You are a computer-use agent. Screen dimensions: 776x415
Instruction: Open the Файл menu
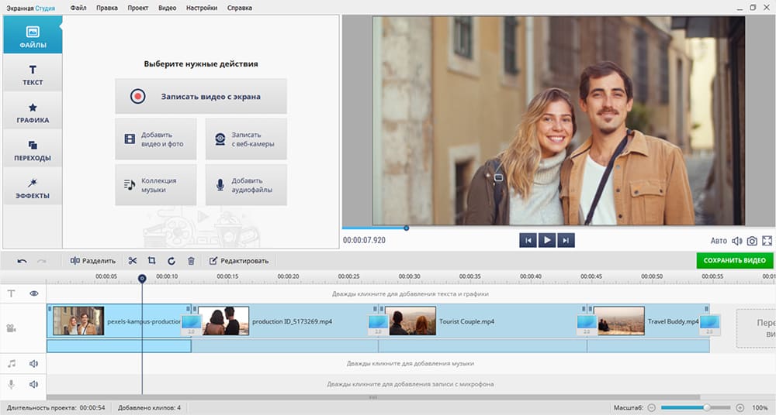click(x=78, y=7)
